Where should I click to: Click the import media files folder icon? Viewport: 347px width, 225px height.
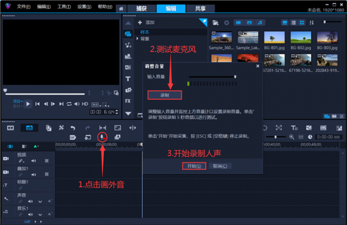pyautogui.click(x=215, y=22)
